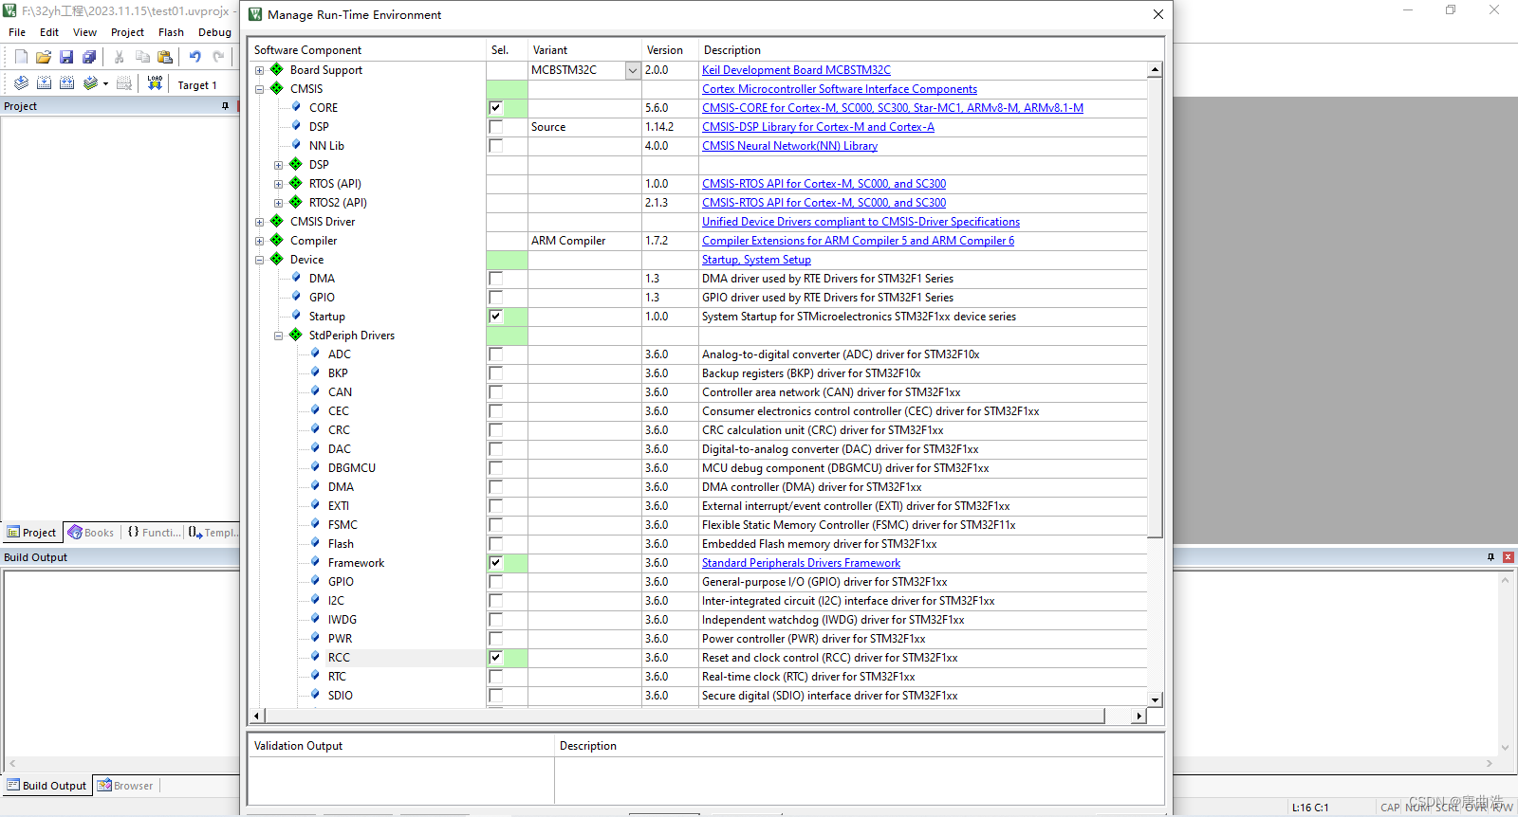
Task: Click the Cut scissors icon
Action: [x=120, y=57]
